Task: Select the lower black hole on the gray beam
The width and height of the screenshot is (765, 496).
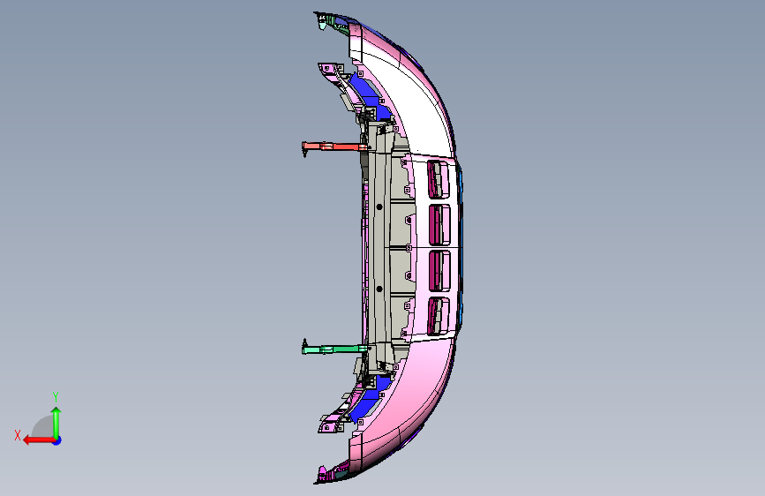Action: pos(379,289)
